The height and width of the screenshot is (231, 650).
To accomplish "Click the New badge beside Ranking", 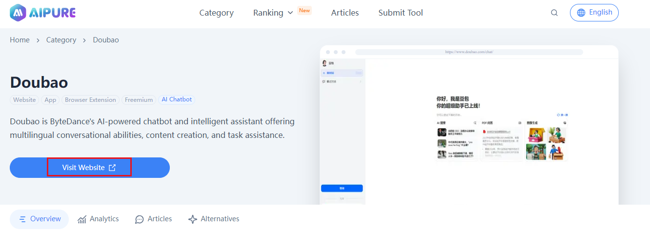I will (x=305, y=10).
